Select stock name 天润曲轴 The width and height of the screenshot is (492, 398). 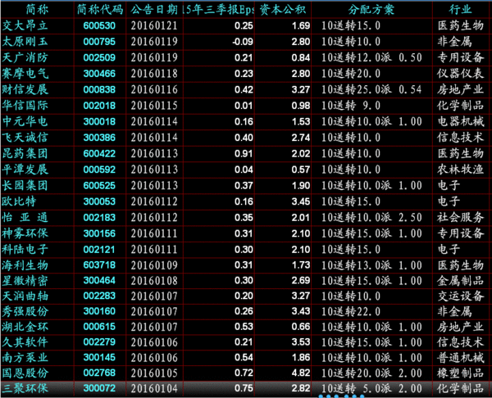pyautogui.click(x=25, y=296)
